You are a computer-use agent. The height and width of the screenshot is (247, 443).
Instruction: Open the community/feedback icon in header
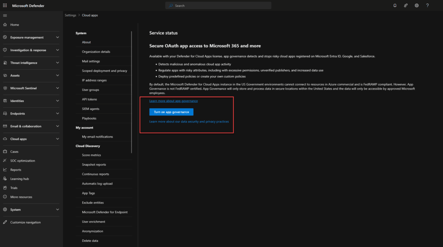[406, 5]
